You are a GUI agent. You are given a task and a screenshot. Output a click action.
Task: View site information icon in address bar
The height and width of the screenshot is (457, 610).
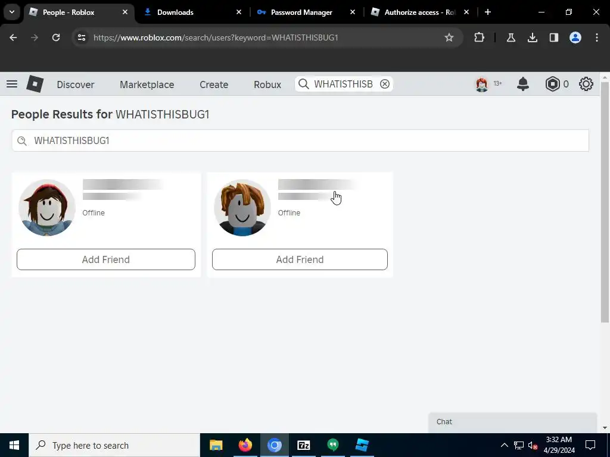[x=82, y=37]
